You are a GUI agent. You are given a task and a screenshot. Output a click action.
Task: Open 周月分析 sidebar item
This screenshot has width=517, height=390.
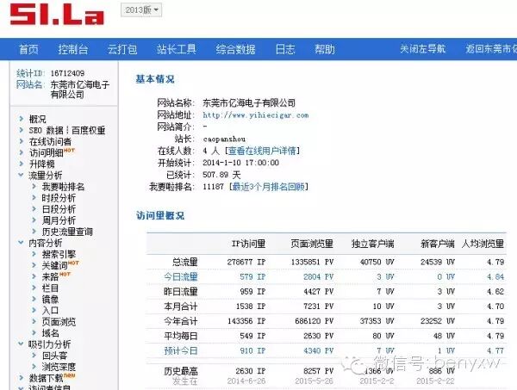[x=59, y=220]
